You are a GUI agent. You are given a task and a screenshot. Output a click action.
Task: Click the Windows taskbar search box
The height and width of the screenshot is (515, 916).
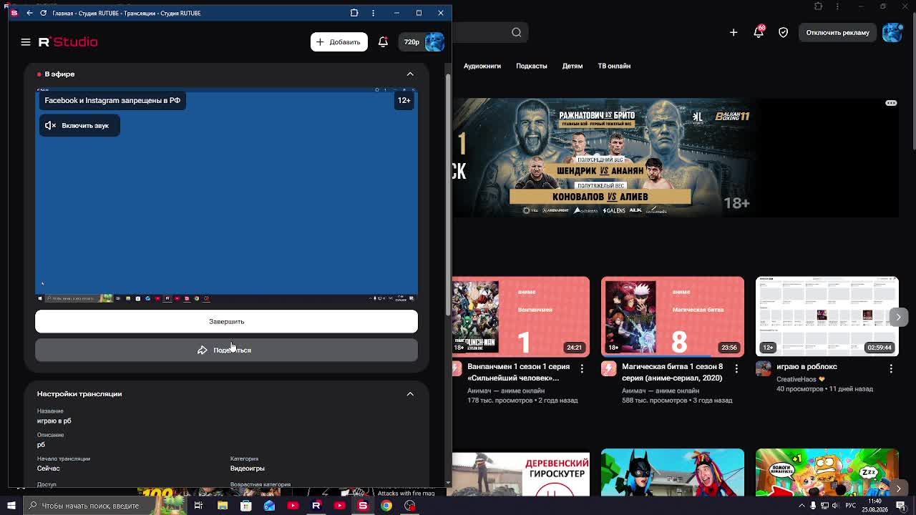[x=104, y=506]
